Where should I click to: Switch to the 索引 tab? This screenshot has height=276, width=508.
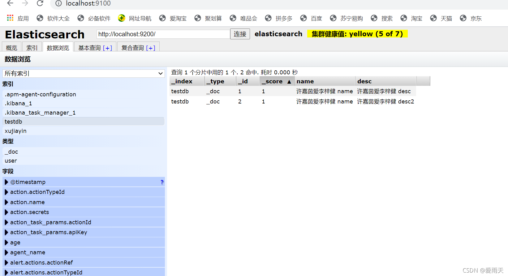(x=32, y=47)
